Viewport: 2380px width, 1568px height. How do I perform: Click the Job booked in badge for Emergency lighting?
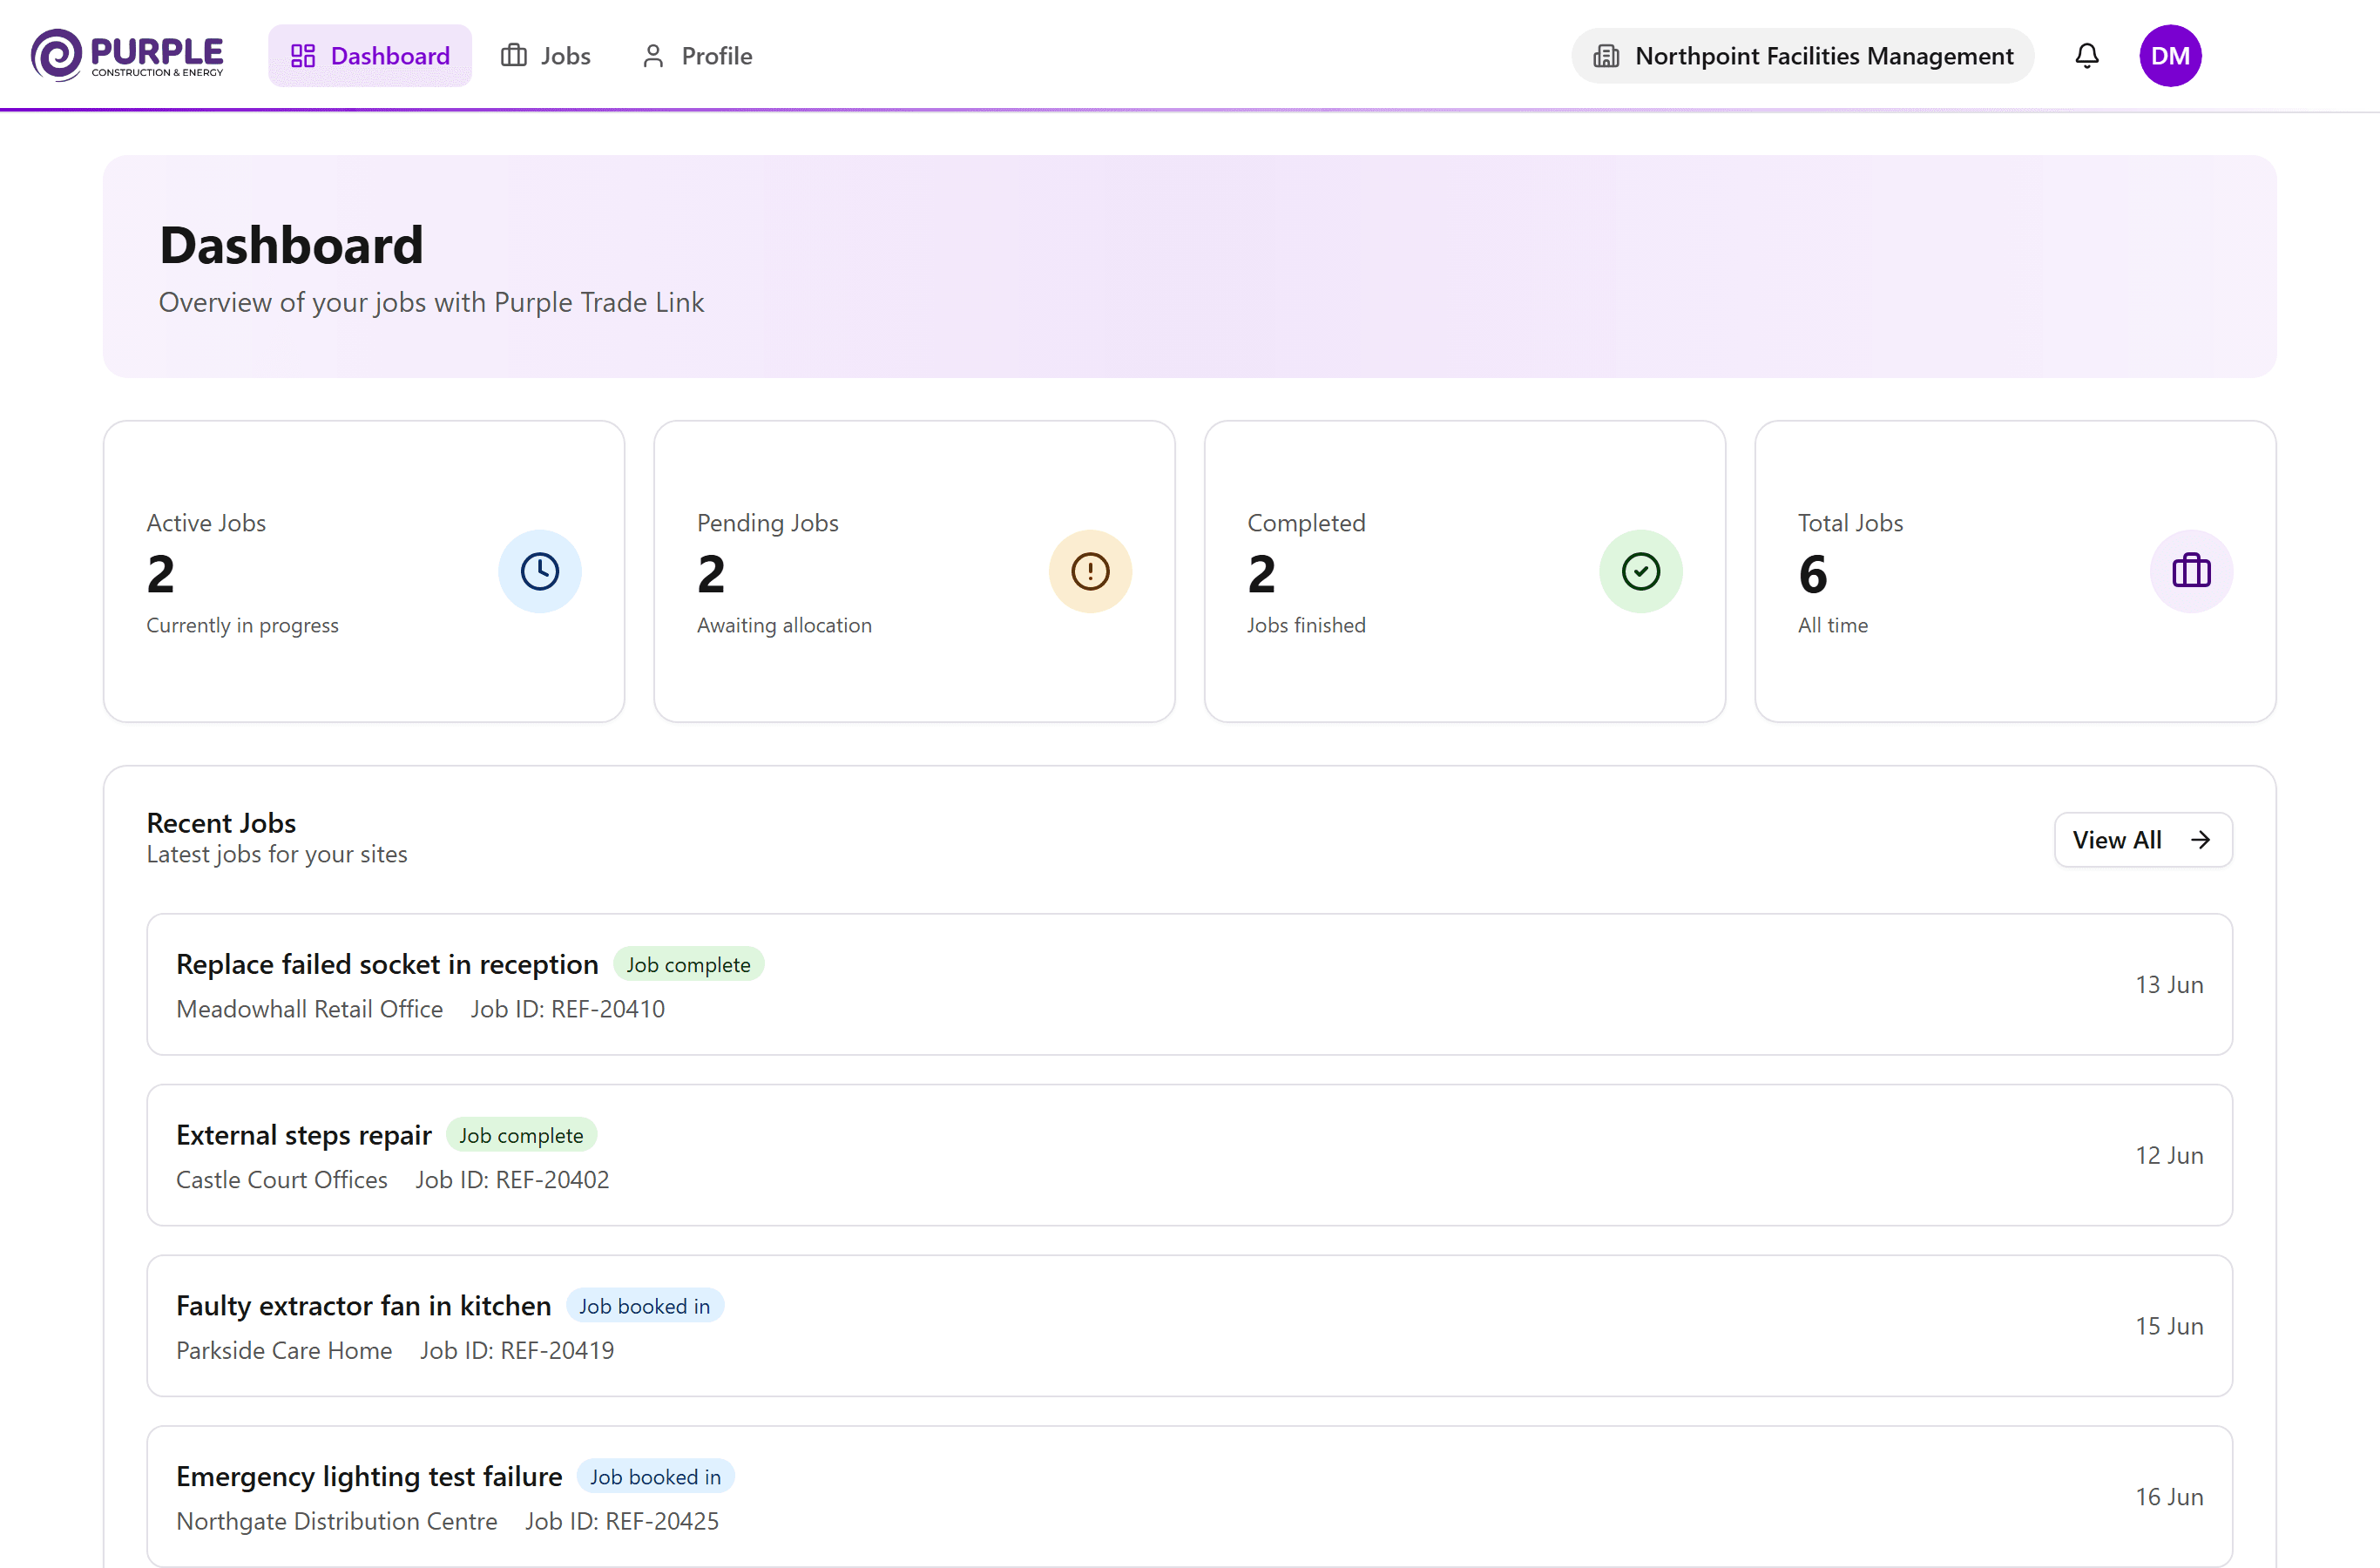tap(656, 1477)
